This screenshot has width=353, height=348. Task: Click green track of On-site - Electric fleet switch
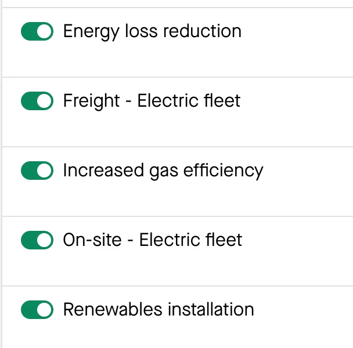[x=29, y=240]
